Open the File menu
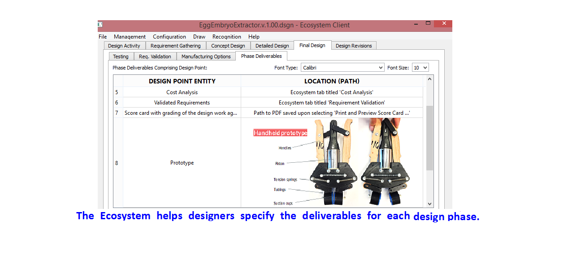Viewport: 572px width, 256px height. coord(103,37)
